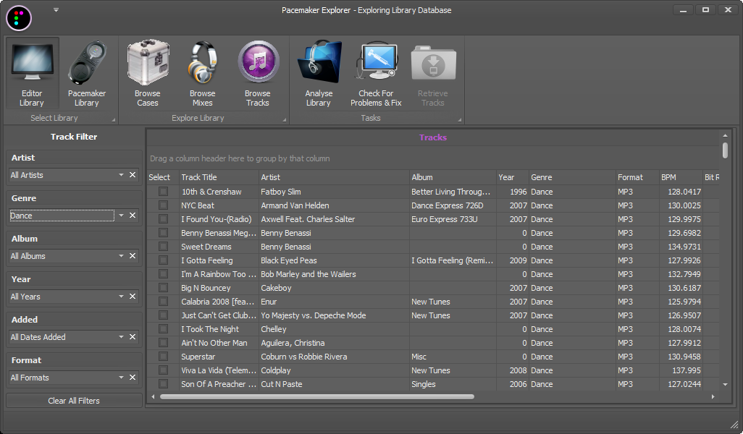The image size is (743, 434).
Task: Run Analyse Library task
Action: point(319,73)
